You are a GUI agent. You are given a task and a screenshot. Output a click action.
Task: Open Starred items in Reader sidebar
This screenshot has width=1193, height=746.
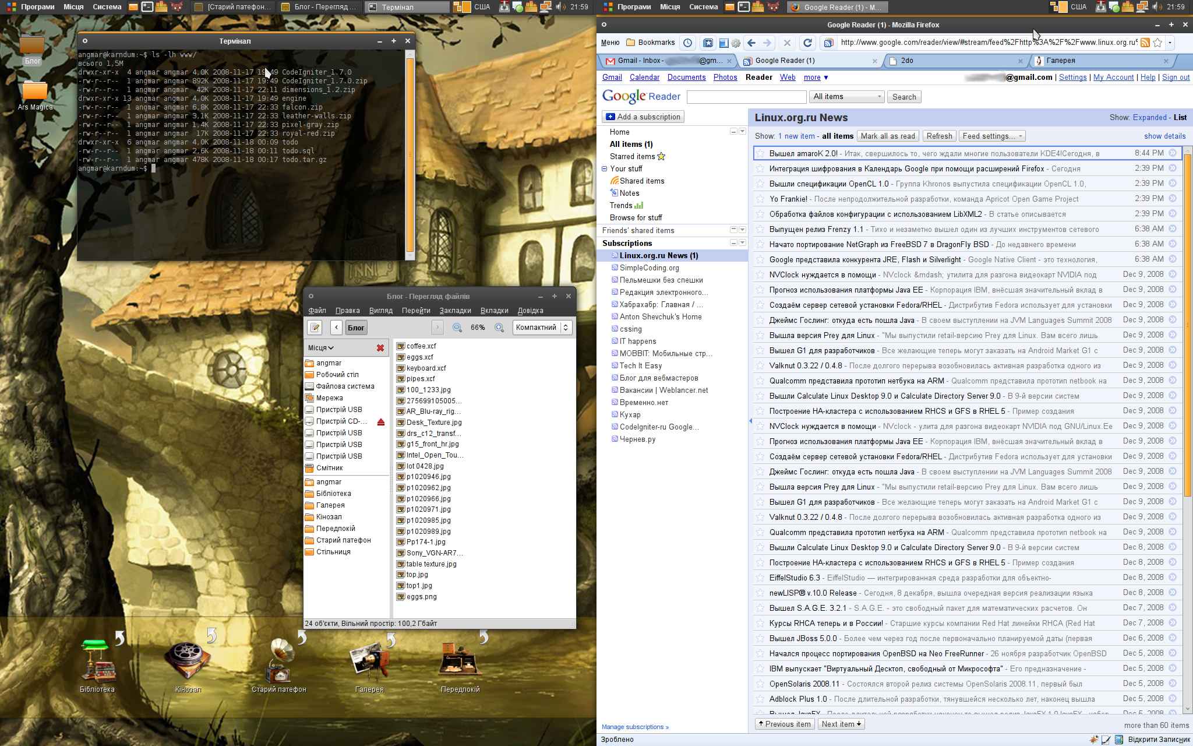[637, 156]
